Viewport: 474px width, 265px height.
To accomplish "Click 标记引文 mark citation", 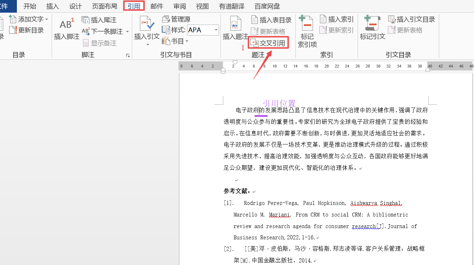I will 373,28.
